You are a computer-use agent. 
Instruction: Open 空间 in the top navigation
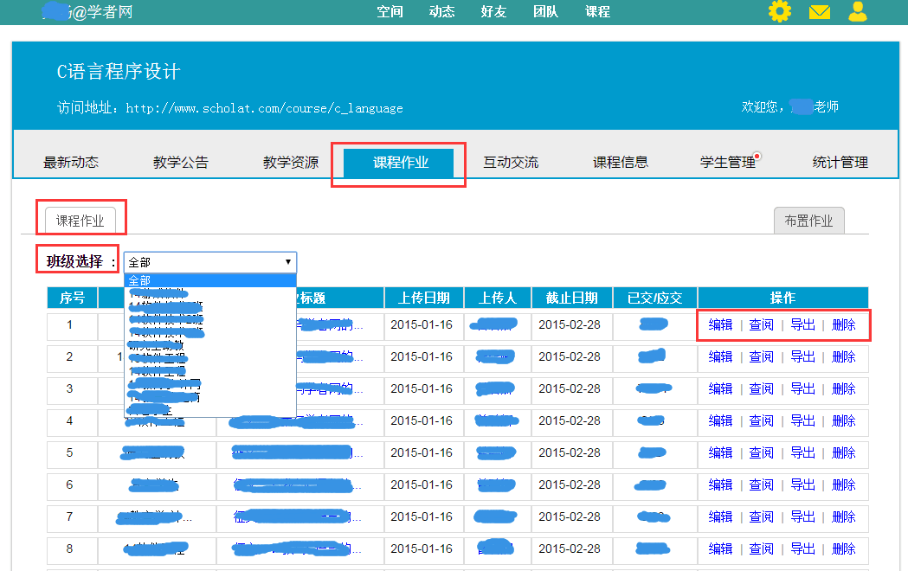point(390,11)
